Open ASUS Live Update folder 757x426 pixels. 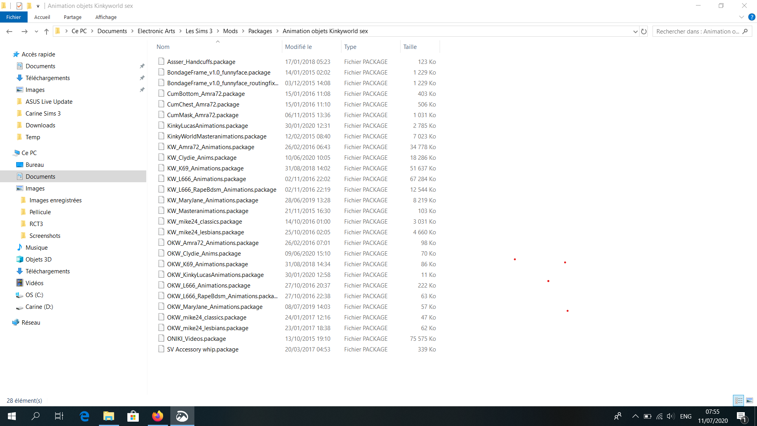[x=49, y=102]
